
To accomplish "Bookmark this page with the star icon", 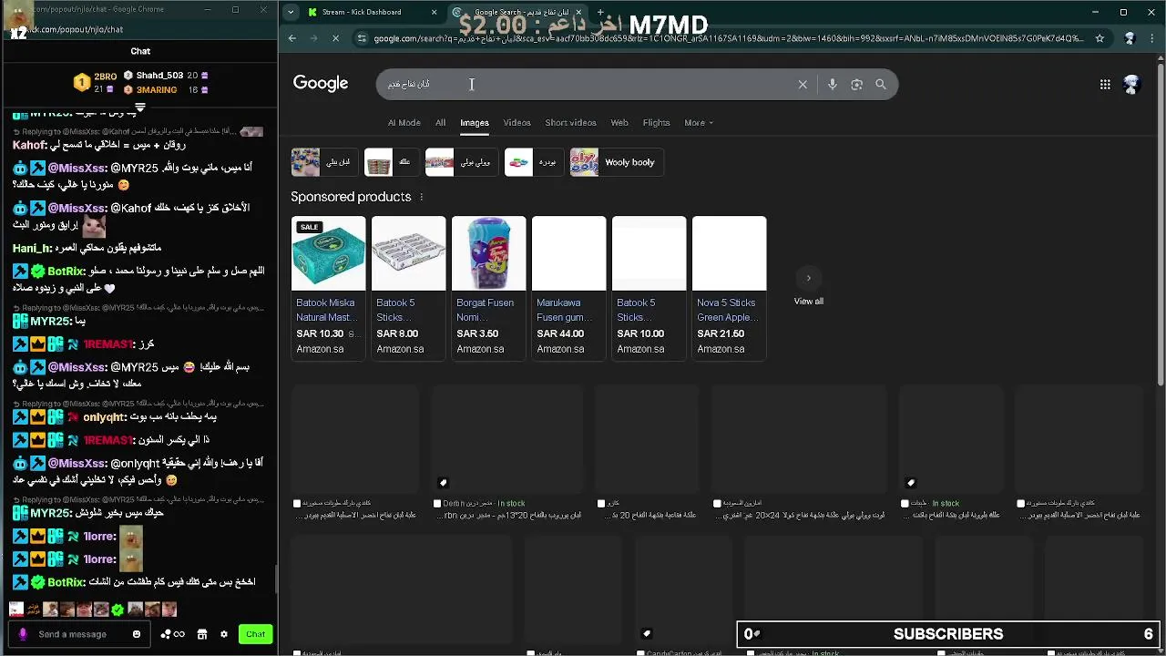I will coord(1100,38).
